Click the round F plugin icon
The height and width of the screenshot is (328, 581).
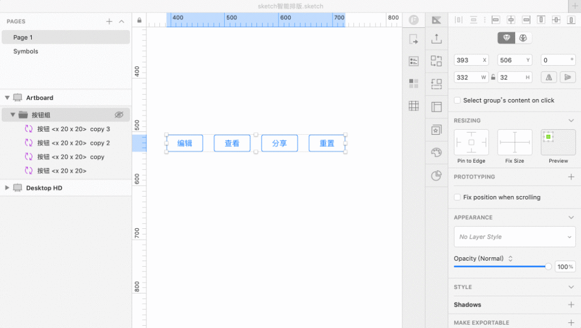point(414,20)
